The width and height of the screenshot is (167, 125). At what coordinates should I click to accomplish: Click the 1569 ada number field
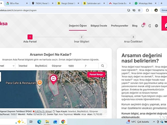(x=71, y=66)
